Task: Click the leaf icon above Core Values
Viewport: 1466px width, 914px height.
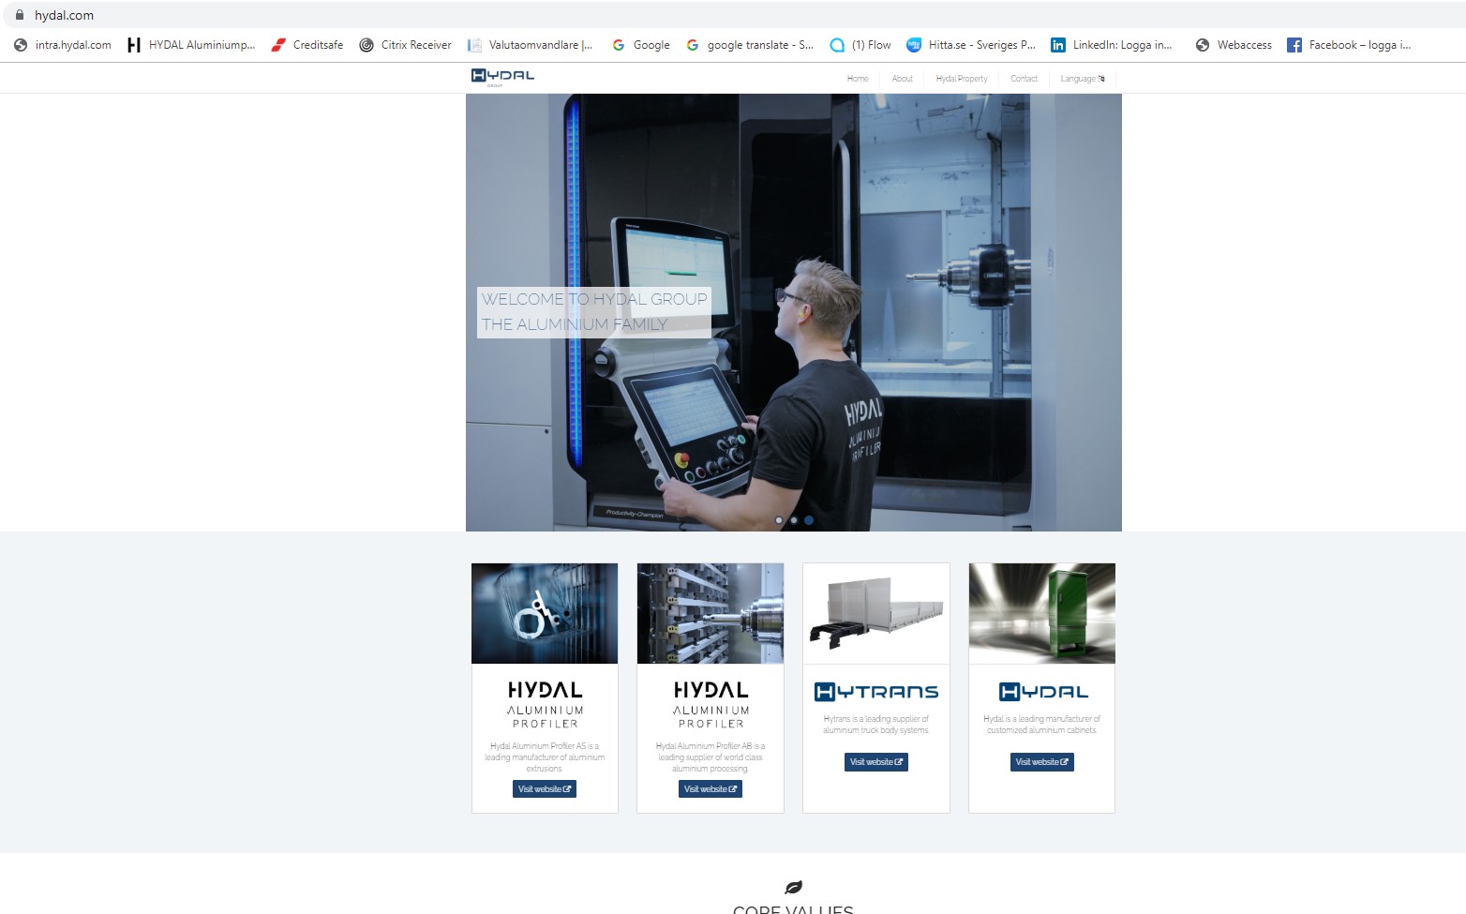Action: click(x=793, y=887)
